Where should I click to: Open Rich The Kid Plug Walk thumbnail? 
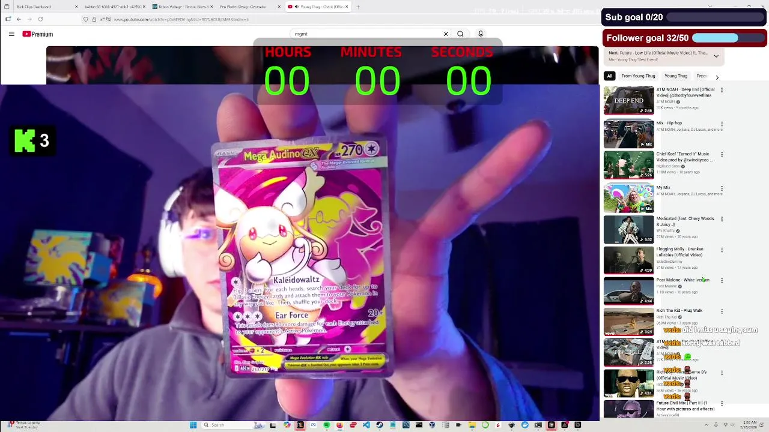[x=628, y=322]
